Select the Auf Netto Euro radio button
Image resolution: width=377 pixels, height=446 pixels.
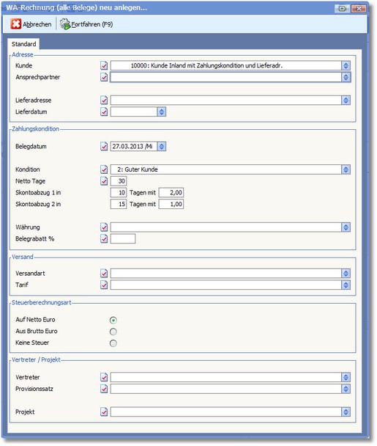pyautogui.click(x=113, y=320)
